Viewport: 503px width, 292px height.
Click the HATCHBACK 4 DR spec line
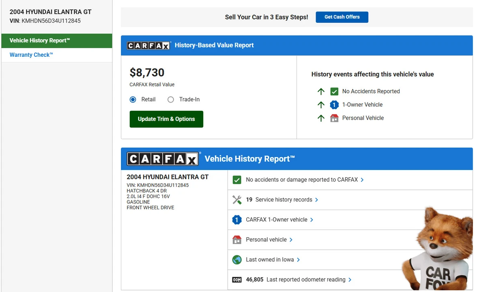pos(147,191)
